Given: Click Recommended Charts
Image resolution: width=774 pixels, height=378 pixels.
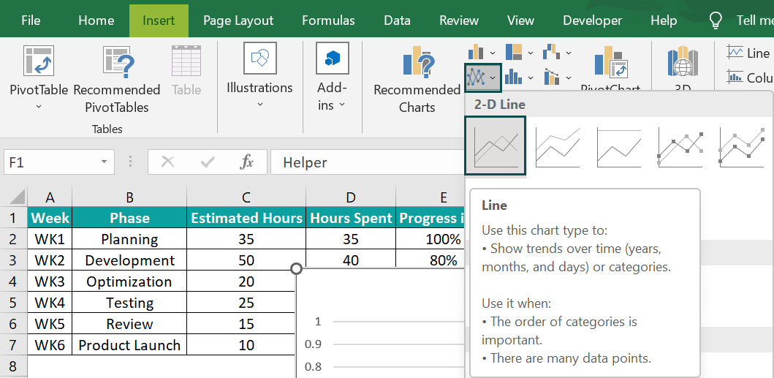Looking at the screenshot, I should pyautogui.click(x=417, y=79).
